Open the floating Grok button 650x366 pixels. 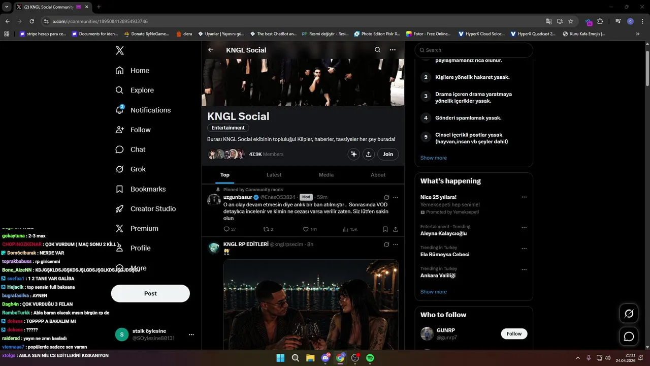click(x=629, y=314)
